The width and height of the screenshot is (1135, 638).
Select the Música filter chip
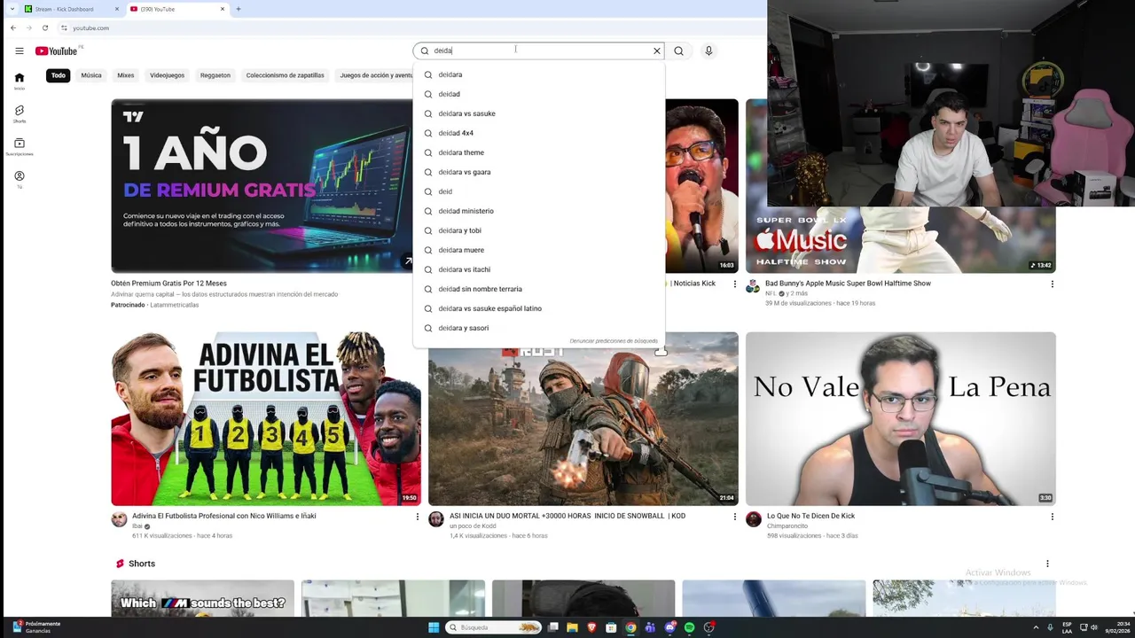point(91,75)
